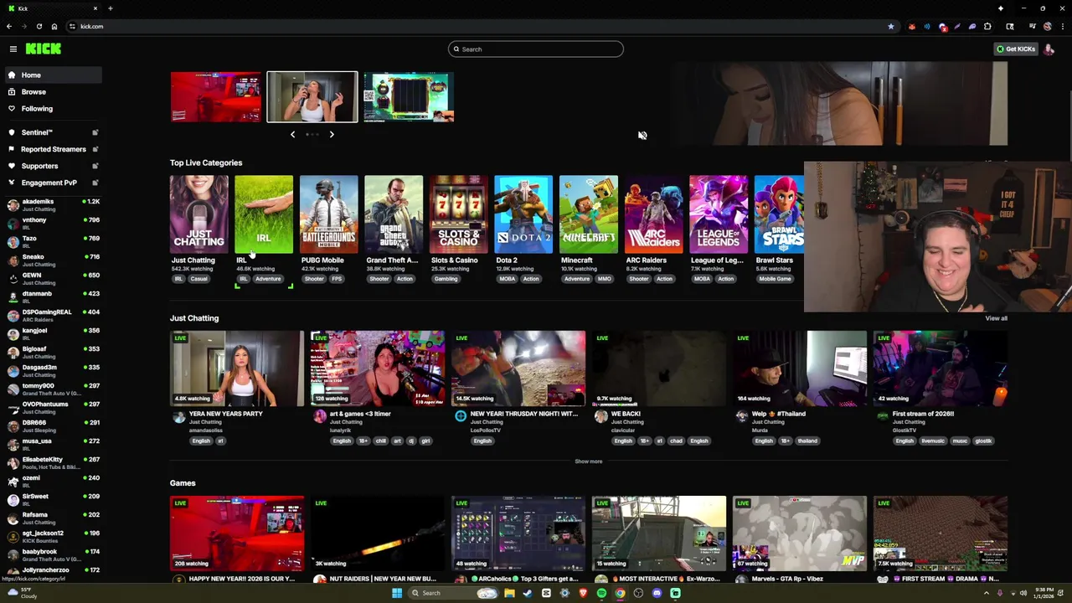The image size is (1072, 603).
Task: Open Brave browser from taskbar
Action: (x=583, y=593)
